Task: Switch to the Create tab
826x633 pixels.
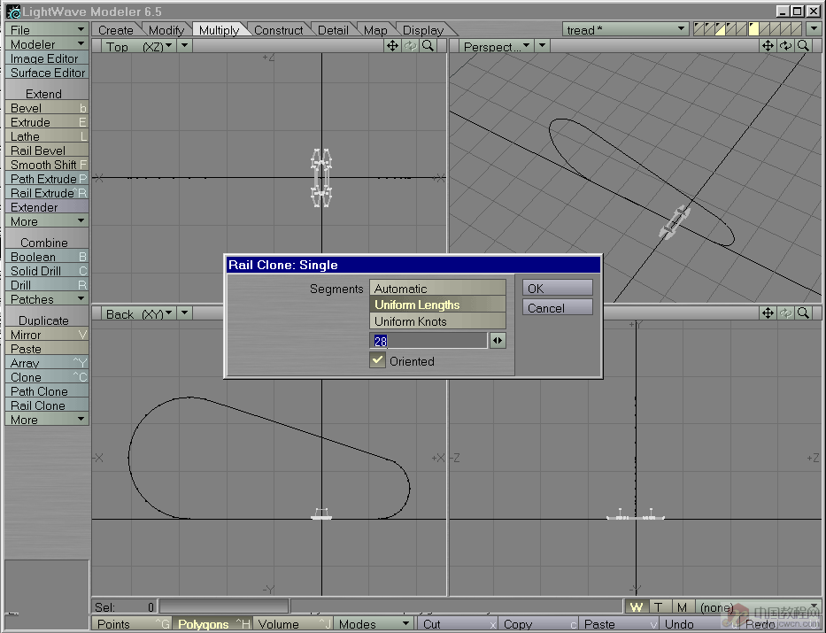Action: tap(116, 30)
